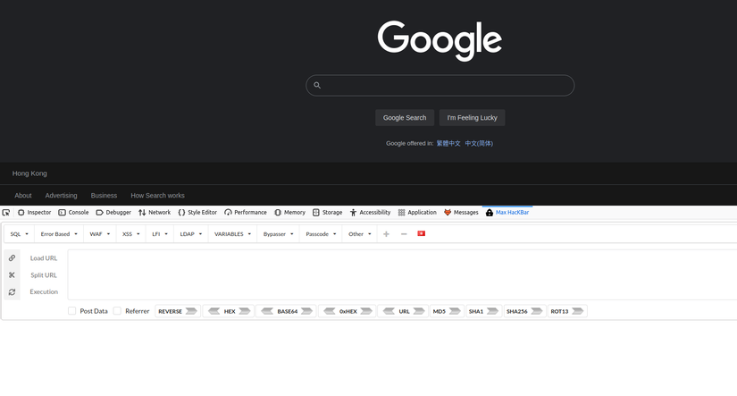The width and height of the screenshot is (737, 396).
Task: Click the REVERSE encode arrow
Action: click(x=191, y=311)
